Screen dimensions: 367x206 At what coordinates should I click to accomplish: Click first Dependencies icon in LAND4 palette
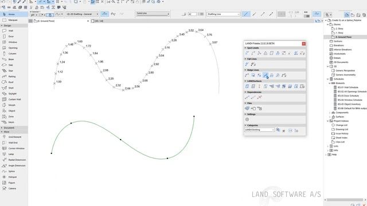click(247, 97)
